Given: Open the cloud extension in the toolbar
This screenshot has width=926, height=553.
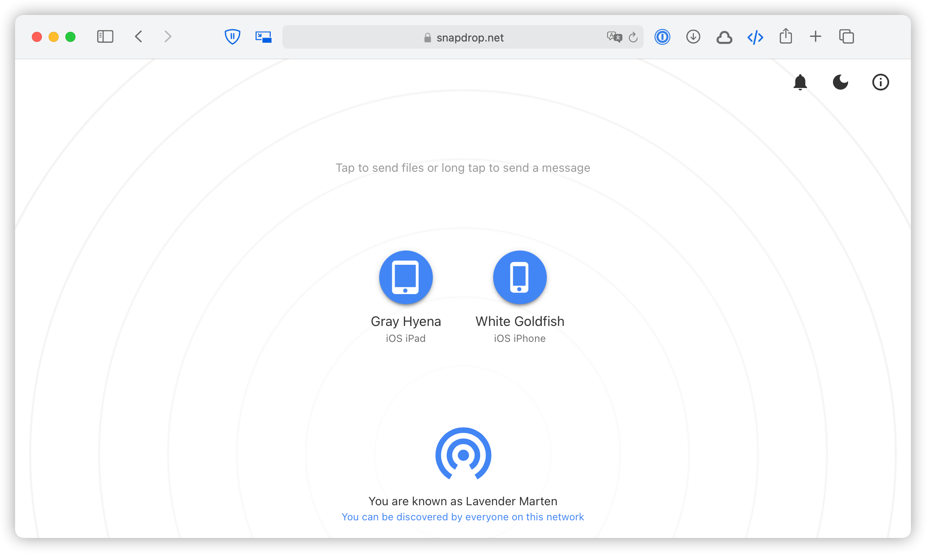Looking at the screenshot, I should coord(724,37).
